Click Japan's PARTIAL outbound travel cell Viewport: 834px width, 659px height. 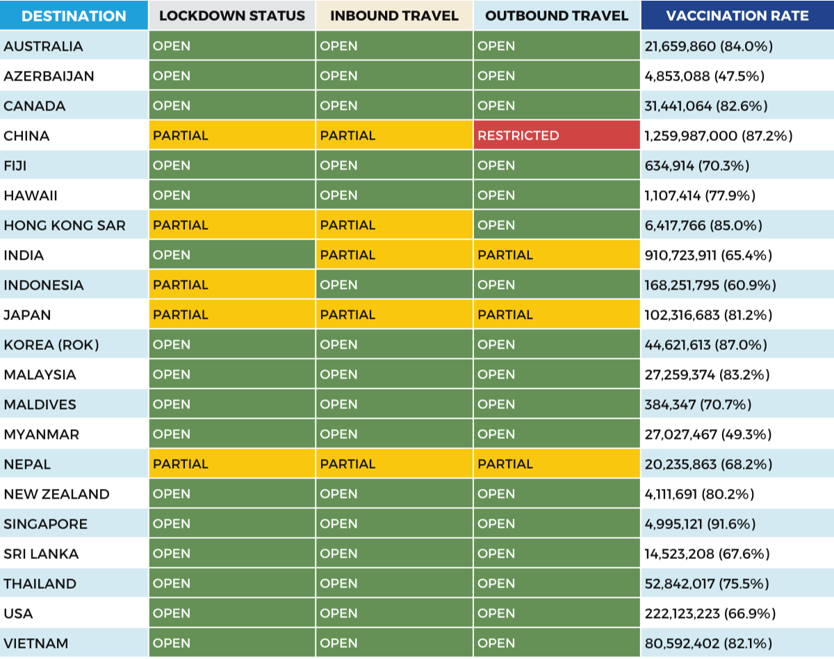(557, 315)
